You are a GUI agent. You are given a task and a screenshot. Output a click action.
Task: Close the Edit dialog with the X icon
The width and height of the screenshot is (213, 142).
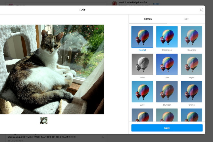201,10
